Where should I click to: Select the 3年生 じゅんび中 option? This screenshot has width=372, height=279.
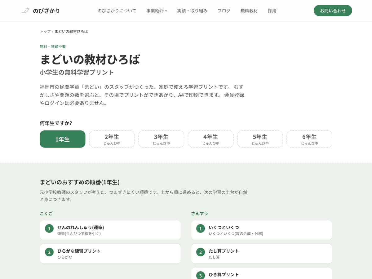pyautogui.click(x=161, y=139)
